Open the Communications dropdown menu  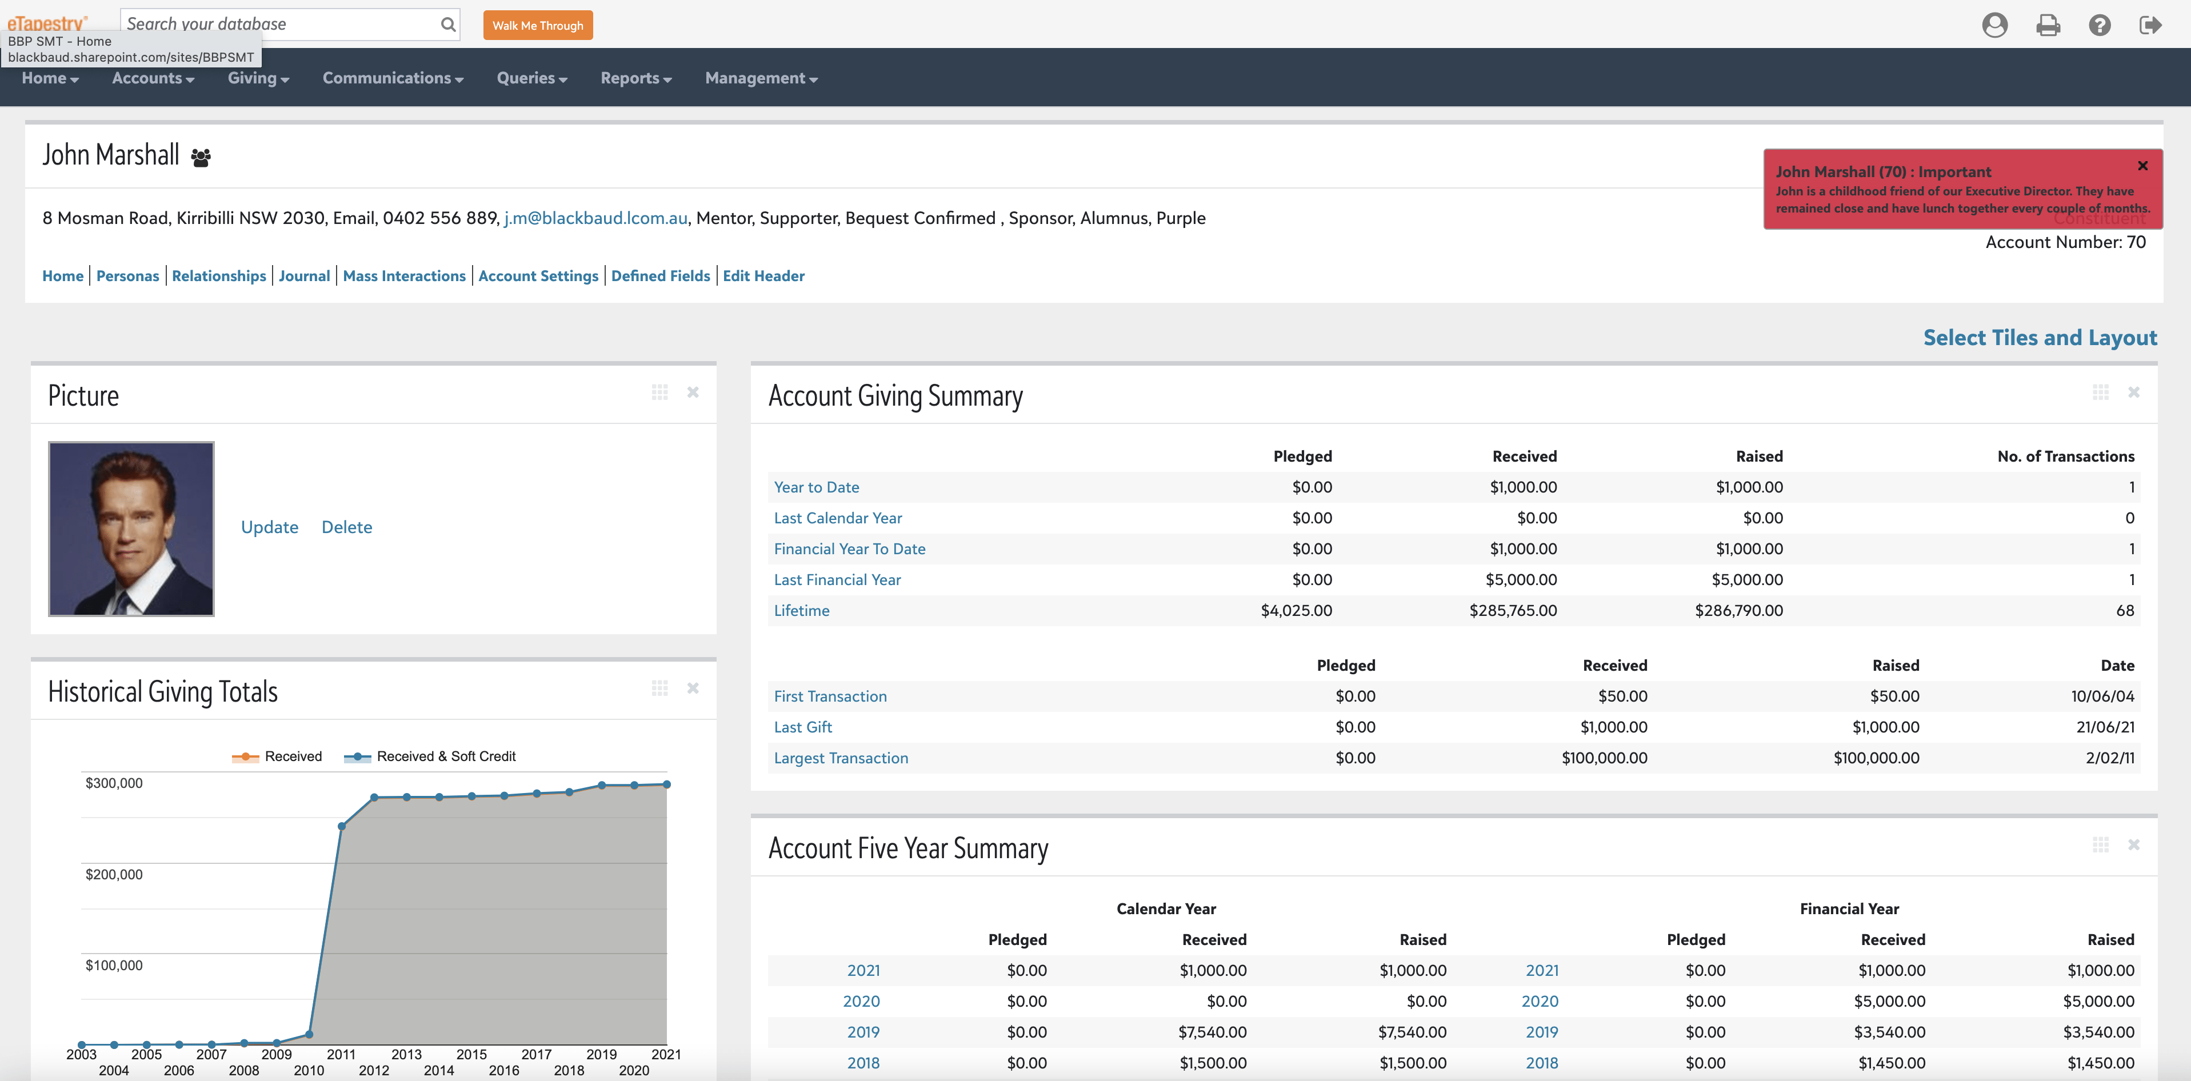[x=393, y=78]
